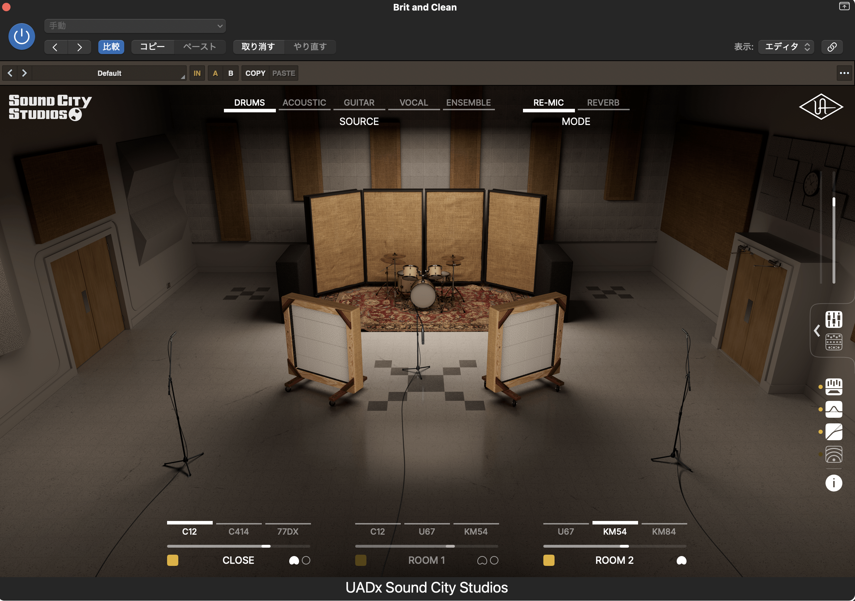Switch mode to REVERB
855x601 pixels.
[603, 103]
